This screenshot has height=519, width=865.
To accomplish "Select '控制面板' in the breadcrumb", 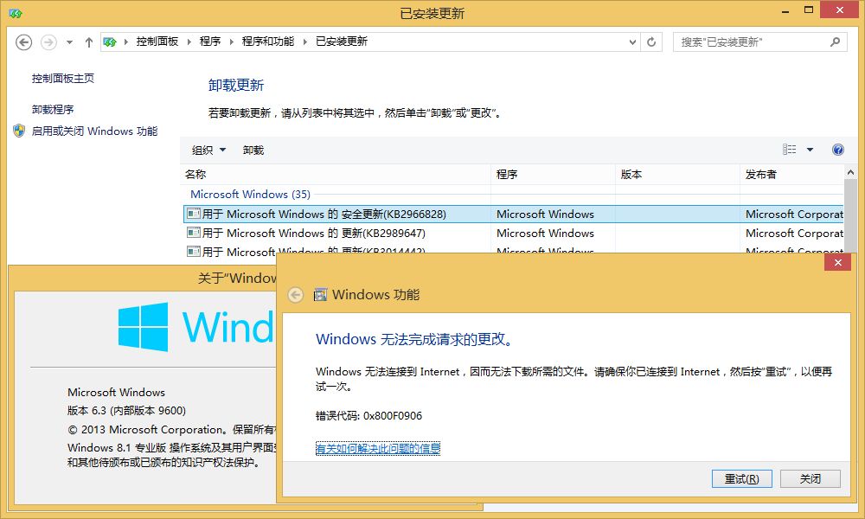I will coord(157,42).
